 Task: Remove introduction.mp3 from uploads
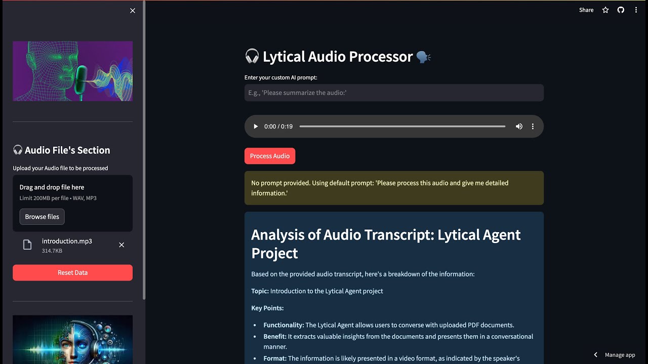click(x=121, y=245)
